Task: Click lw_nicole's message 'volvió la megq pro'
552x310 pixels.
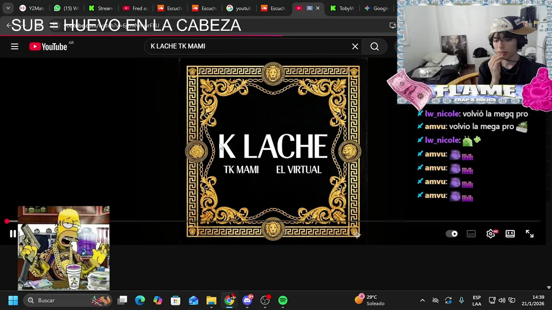Action: [495, 114]
